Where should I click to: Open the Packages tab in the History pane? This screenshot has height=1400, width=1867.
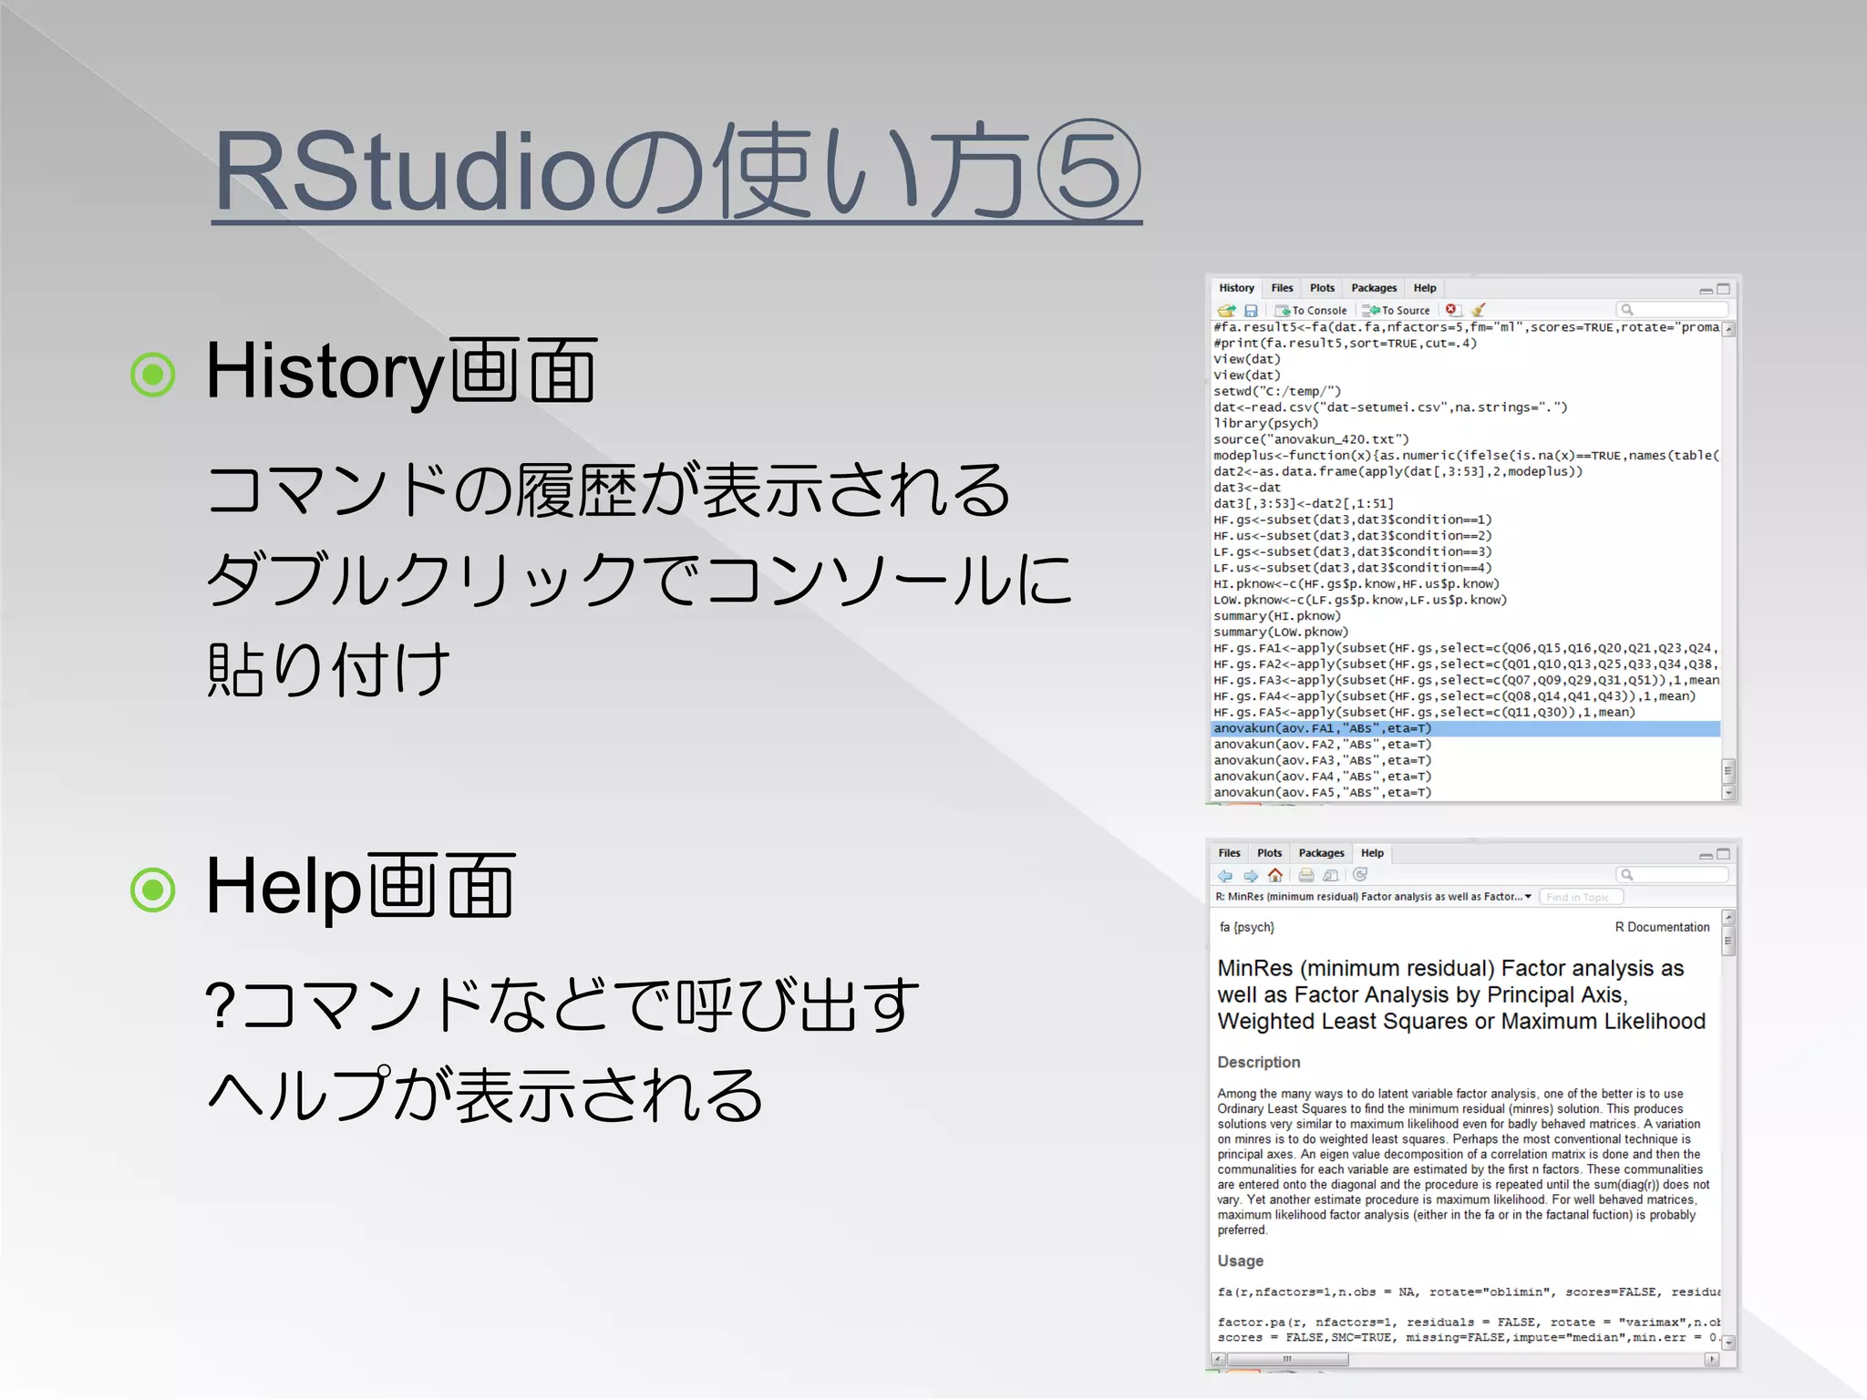[x=1374, y=288]
